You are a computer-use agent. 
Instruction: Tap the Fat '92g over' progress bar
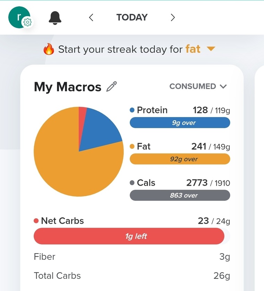tap(180, 159)
